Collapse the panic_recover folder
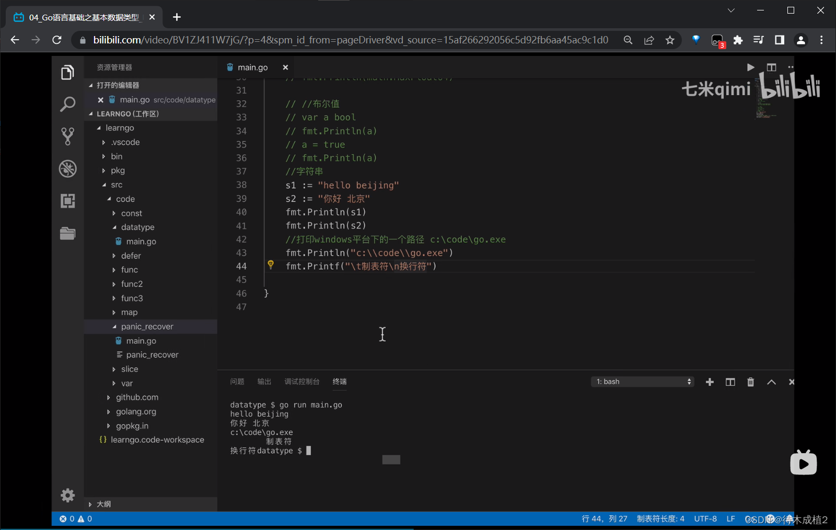836x530 pixels. pyautogui.click(x=150, y=327)
